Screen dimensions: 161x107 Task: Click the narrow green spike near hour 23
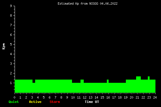point(149,78)
